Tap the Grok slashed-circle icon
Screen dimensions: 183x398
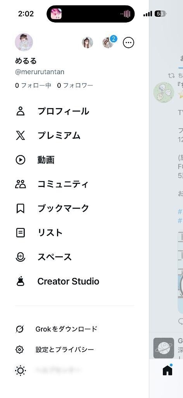pos(20,329)
